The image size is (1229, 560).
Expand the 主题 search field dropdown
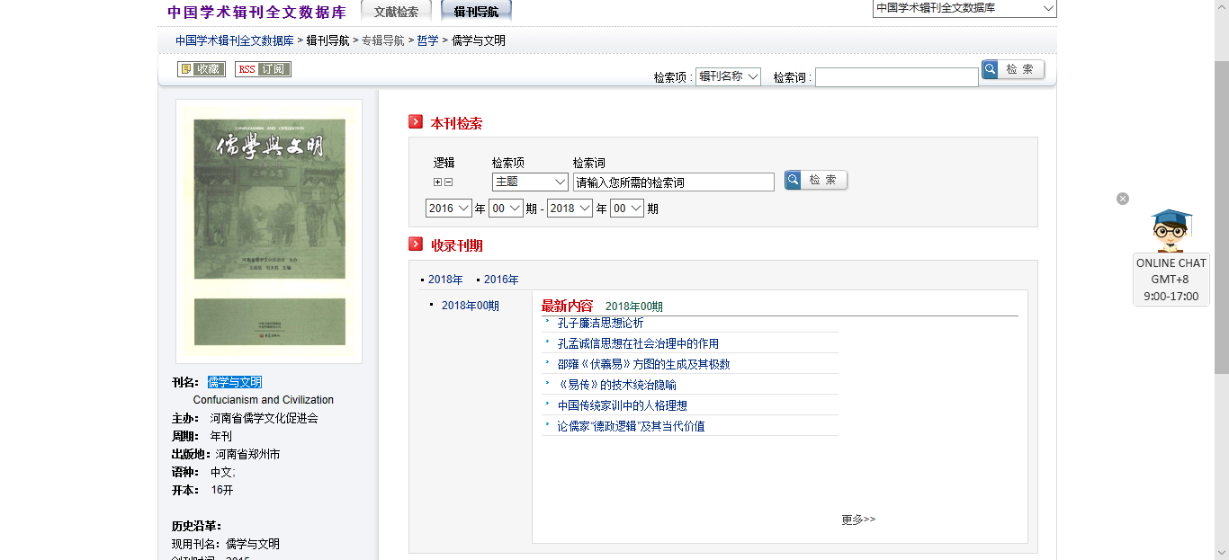530,182
